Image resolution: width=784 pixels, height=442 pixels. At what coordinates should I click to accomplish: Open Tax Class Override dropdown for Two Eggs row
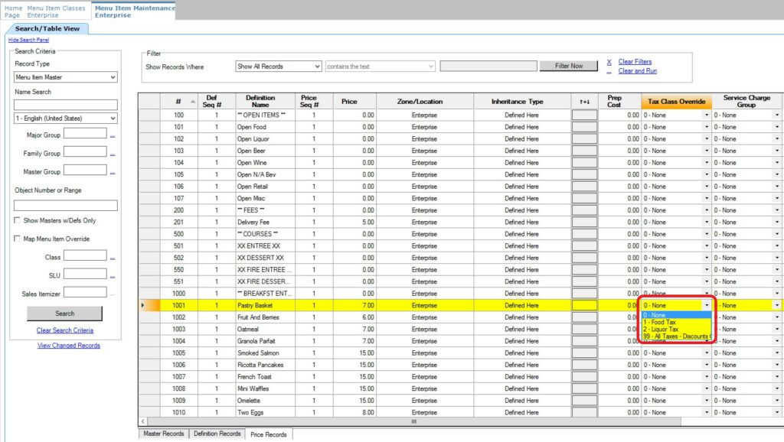[707, 412]
